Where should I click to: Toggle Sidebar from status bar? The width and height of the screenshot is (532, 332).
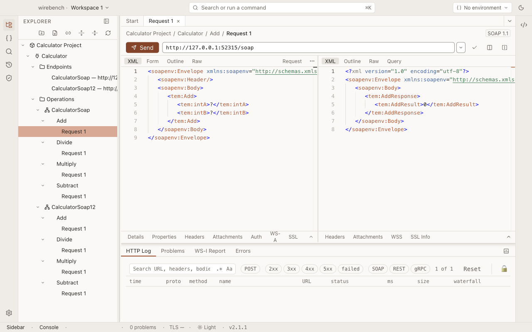coord(16,327)
